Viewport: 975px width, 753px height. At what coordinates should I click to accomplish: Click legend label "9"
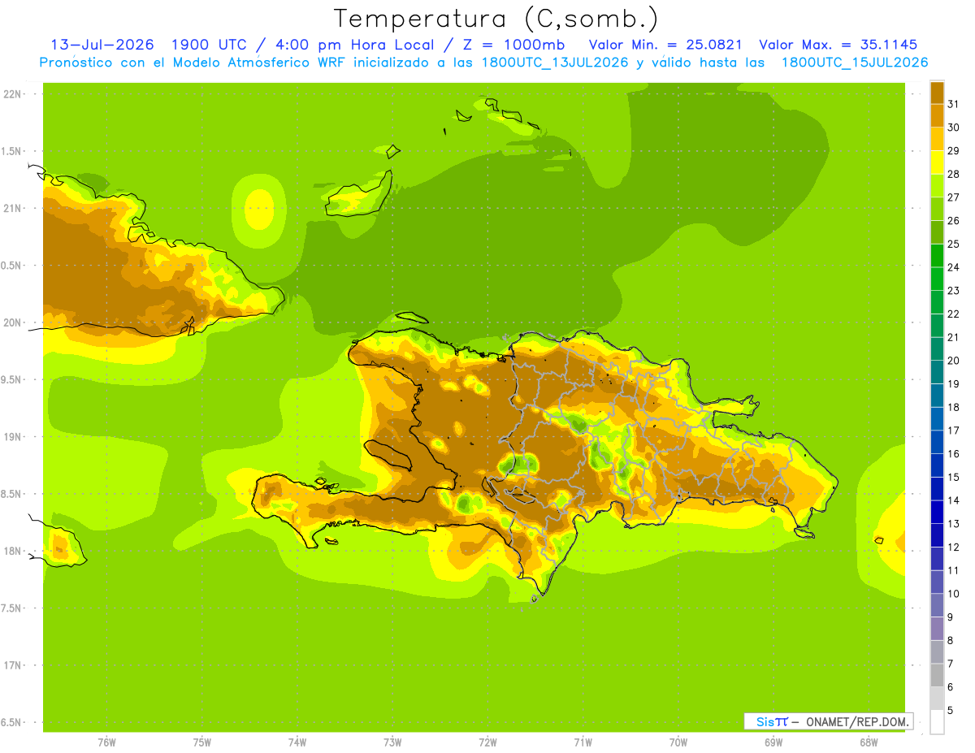tap(950, 617)
